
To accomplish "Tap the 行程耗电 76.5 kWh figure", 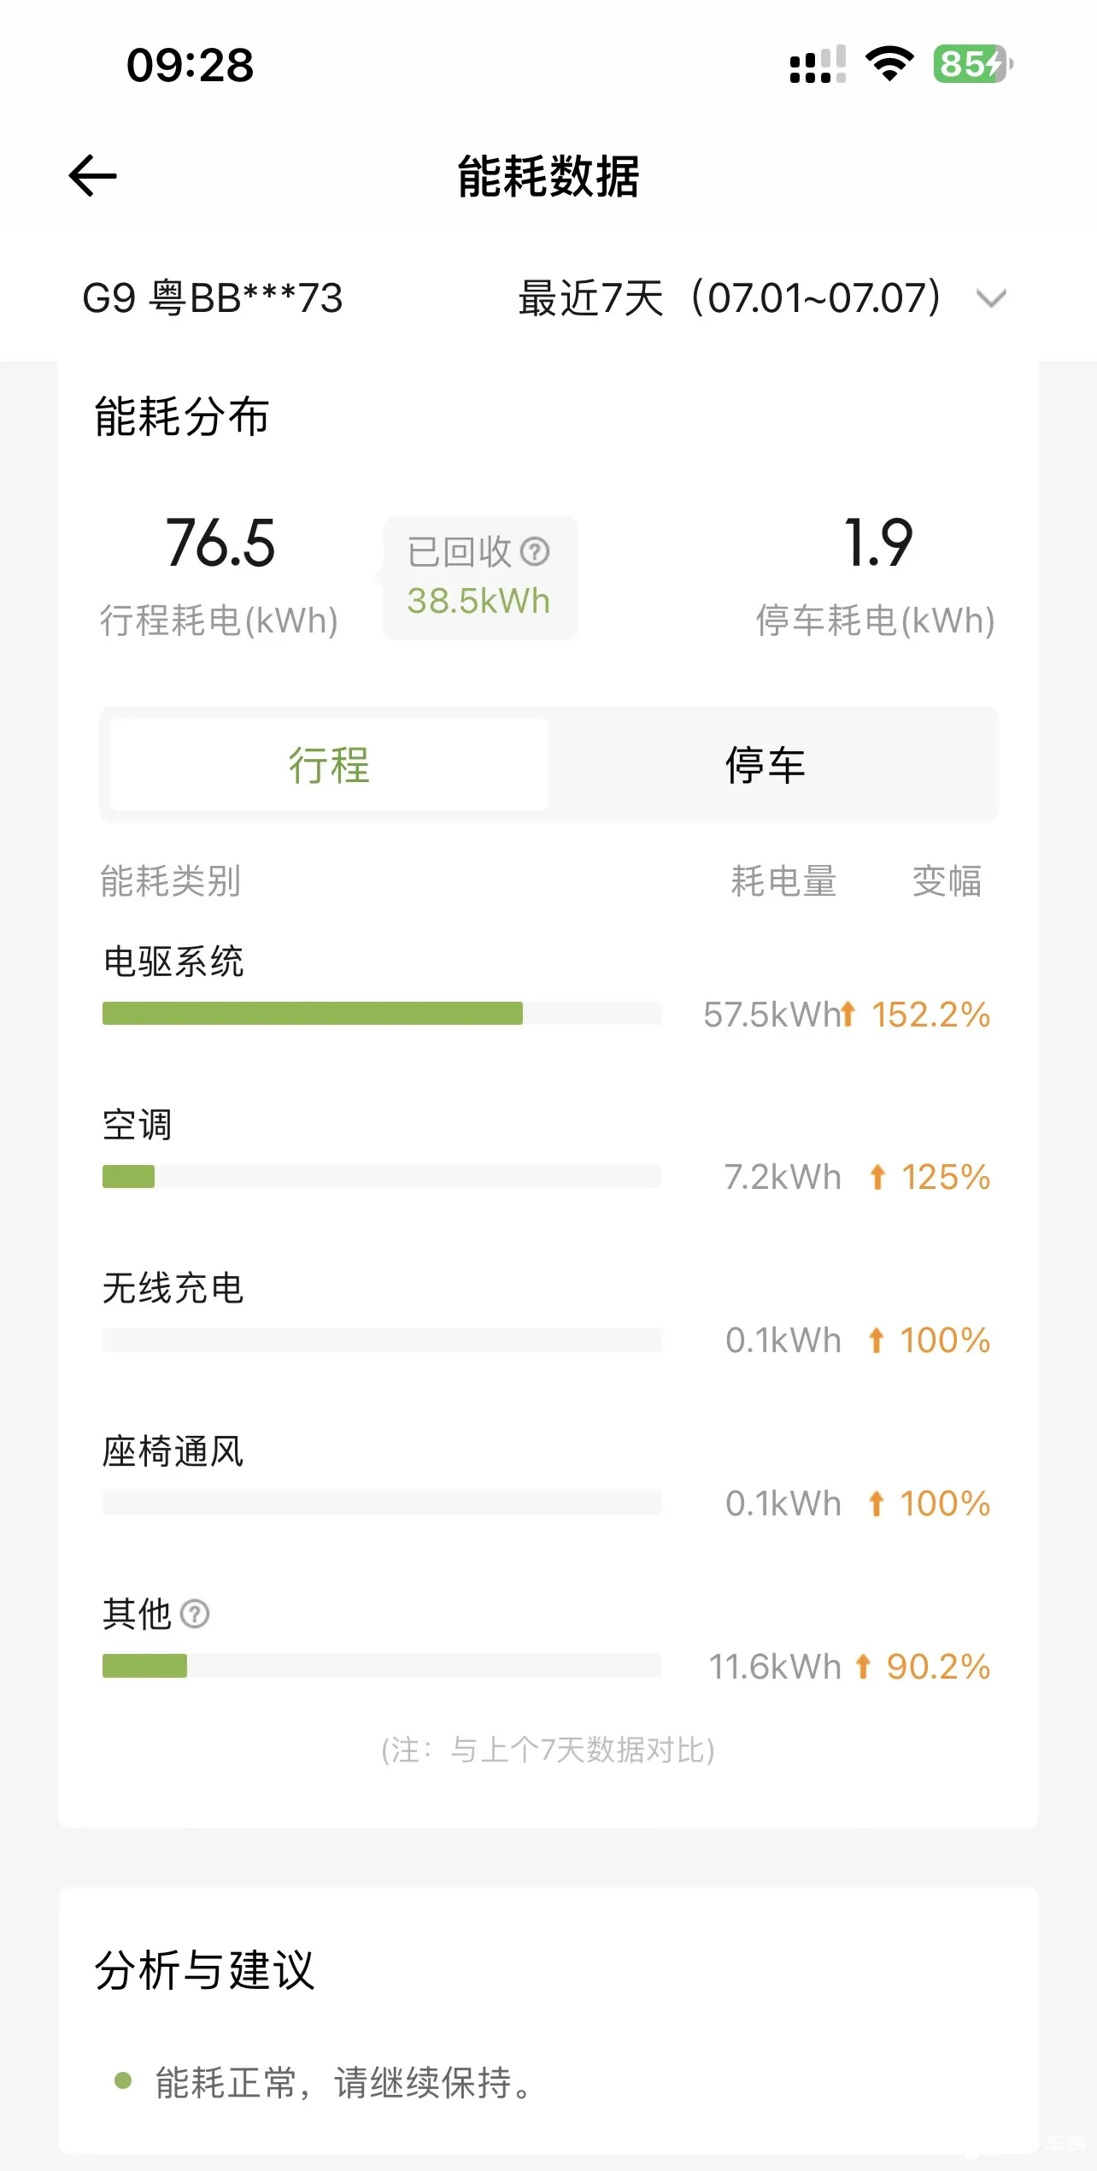I will pos(220,544).
